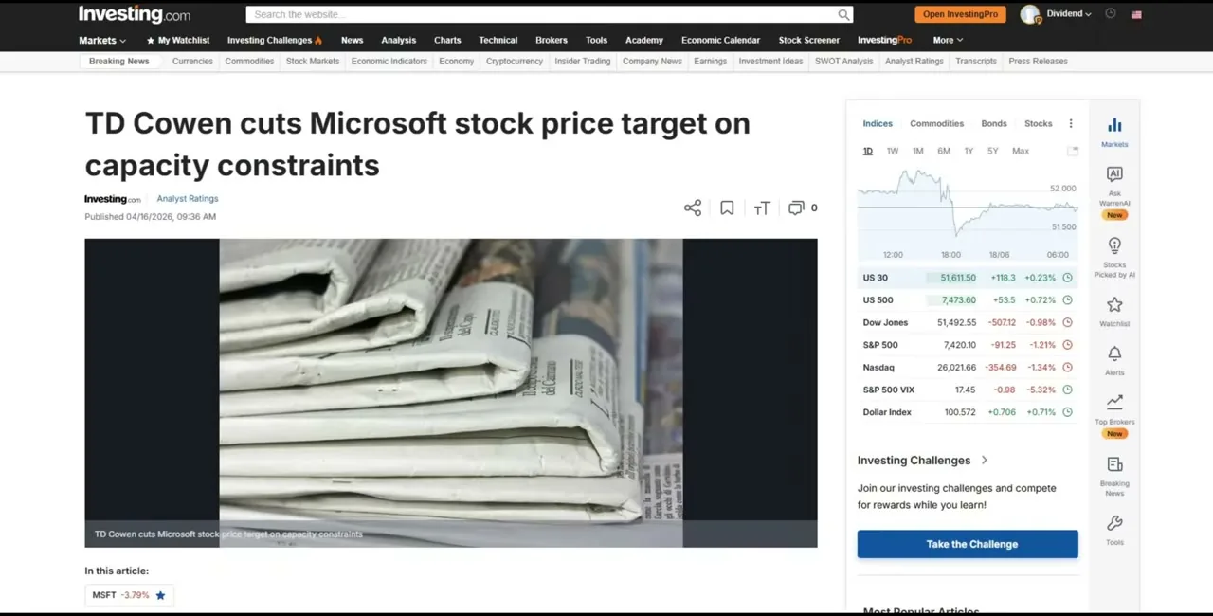The image size is (1213, 616).
Task: Open the Breaking News subnav link
Action: coord(119,62)
